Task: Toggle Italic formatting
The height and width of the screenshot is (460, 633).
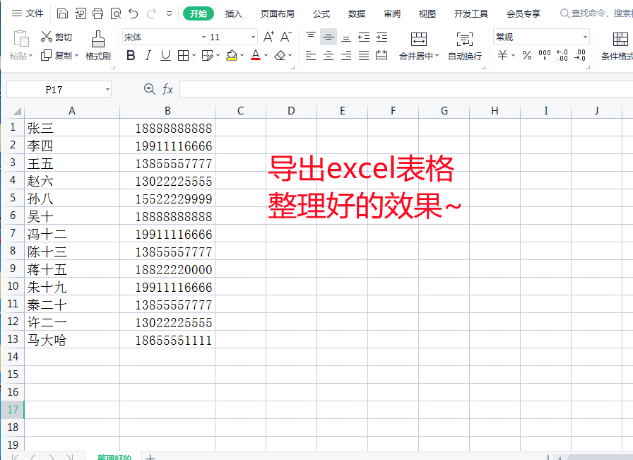Action: click(x=148, y=55)
